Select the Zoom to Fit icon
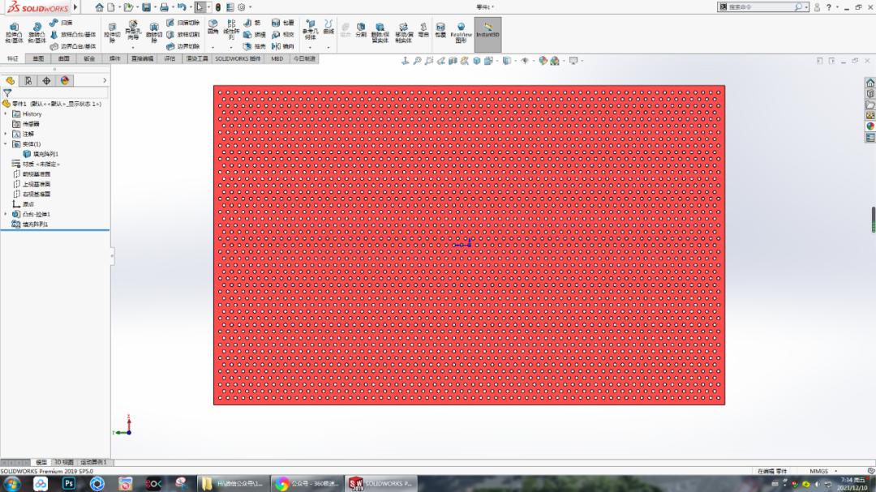Image resolution: width=876 pixels, height=492 pixels. click(x=417, y=60)
